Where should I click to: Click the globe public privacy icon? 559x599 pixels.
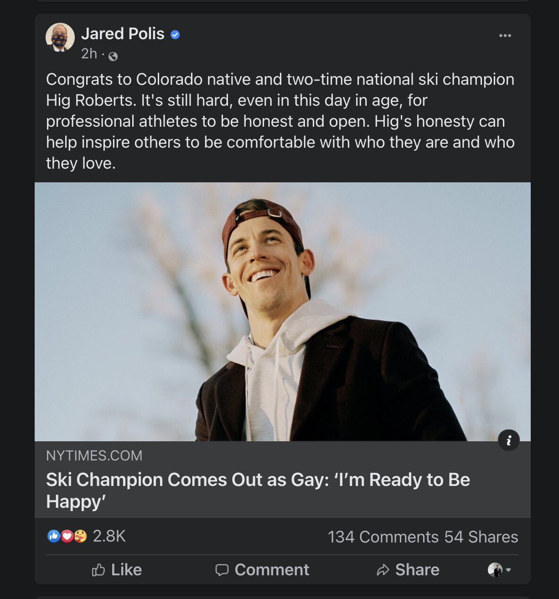(x=113, y=56)
